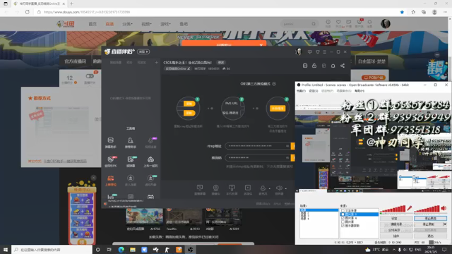The image size is (452, 254).
Task: Click the share icon in the streaming companion header
Action: [343, 66]
